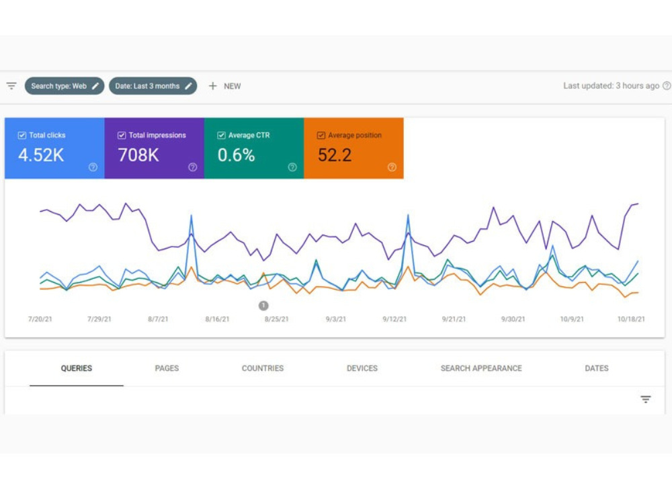
Task: Switch to the DATES tab
Action: coord(597,368)
